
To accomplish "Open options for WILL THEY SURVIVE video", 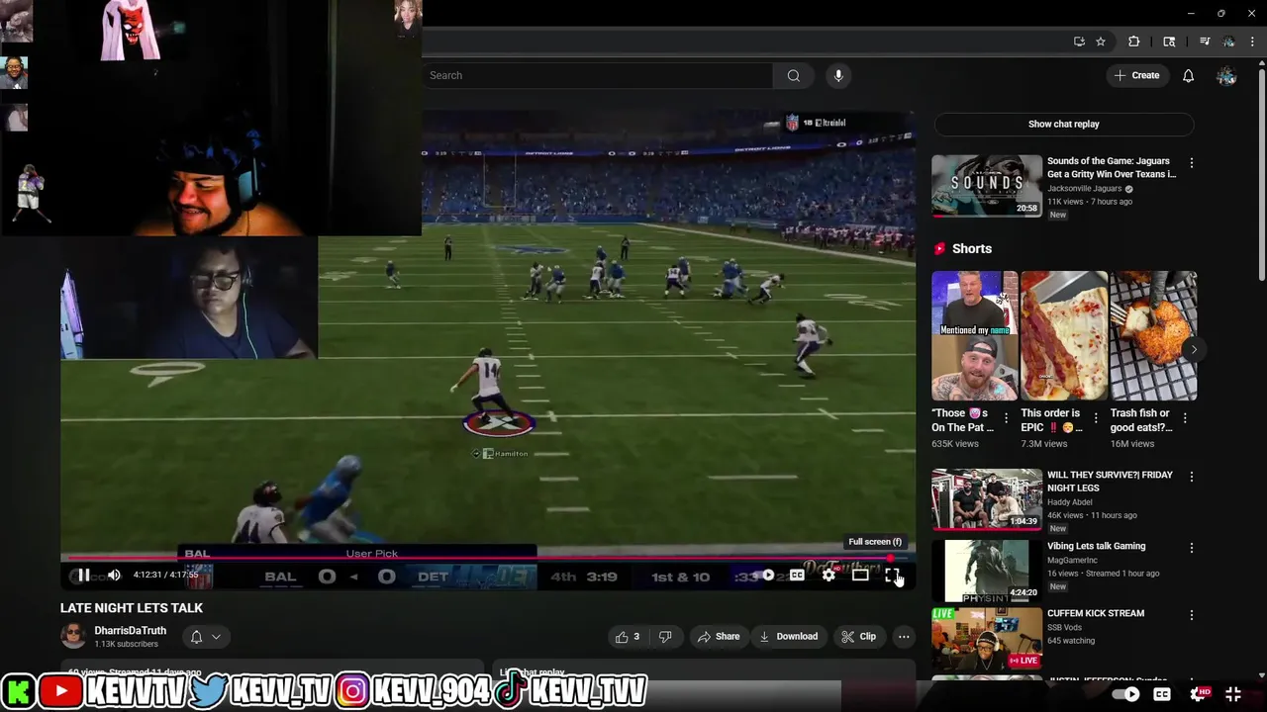I will point(1192,477).
